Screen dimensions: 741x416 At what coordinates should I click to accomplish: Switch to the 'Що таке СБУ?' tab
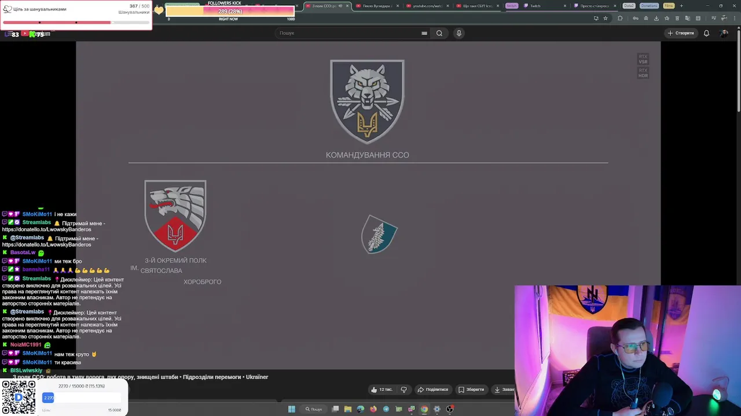[x=477, y=6]
